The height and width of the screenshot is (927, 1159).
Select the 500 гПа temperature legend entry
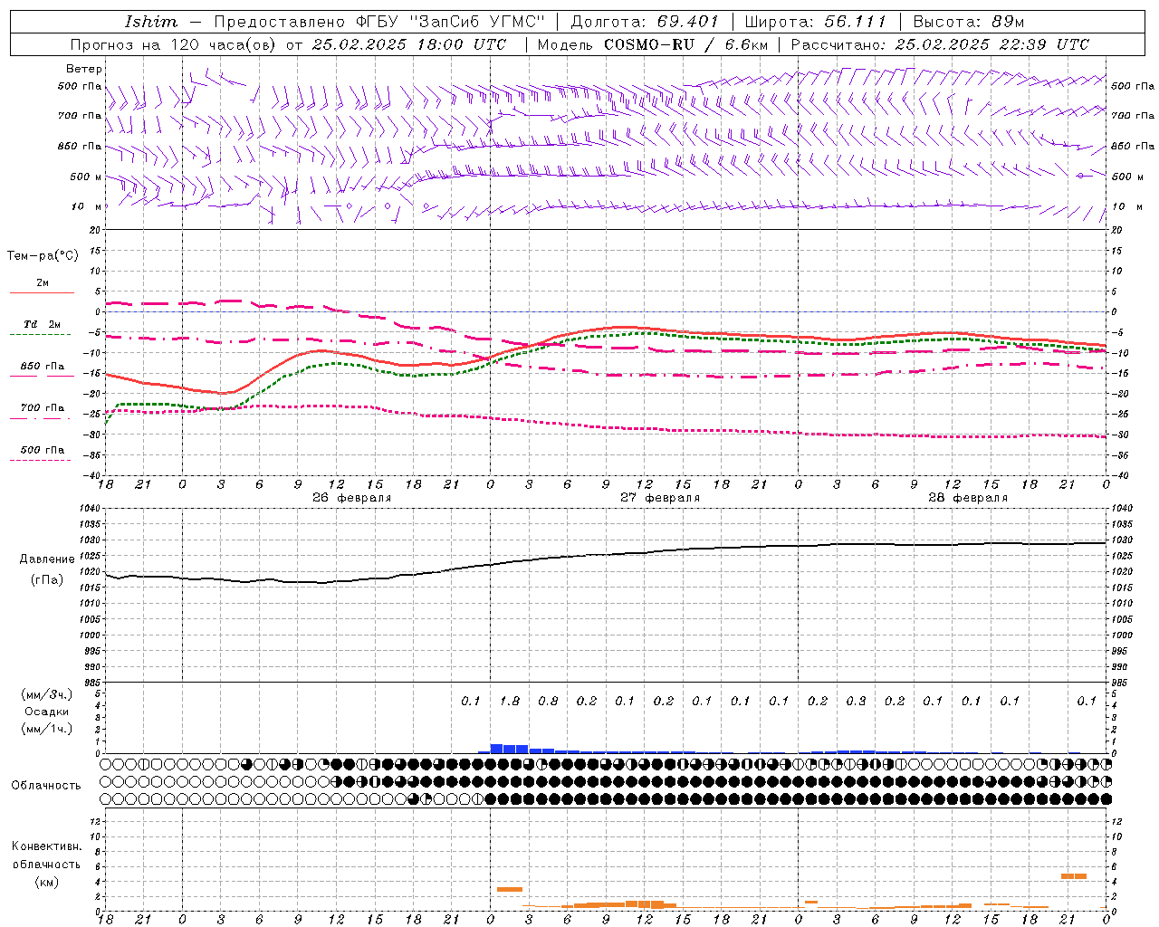[42, 450]
